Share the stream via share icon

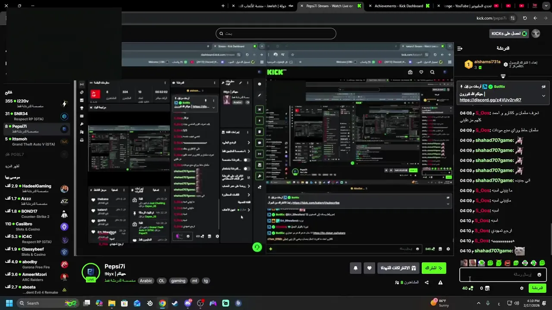tap(427, 282)
